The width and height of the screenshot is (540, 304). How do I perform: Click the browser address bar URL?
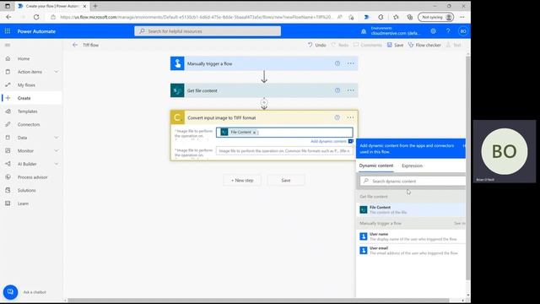pos(196,17)
